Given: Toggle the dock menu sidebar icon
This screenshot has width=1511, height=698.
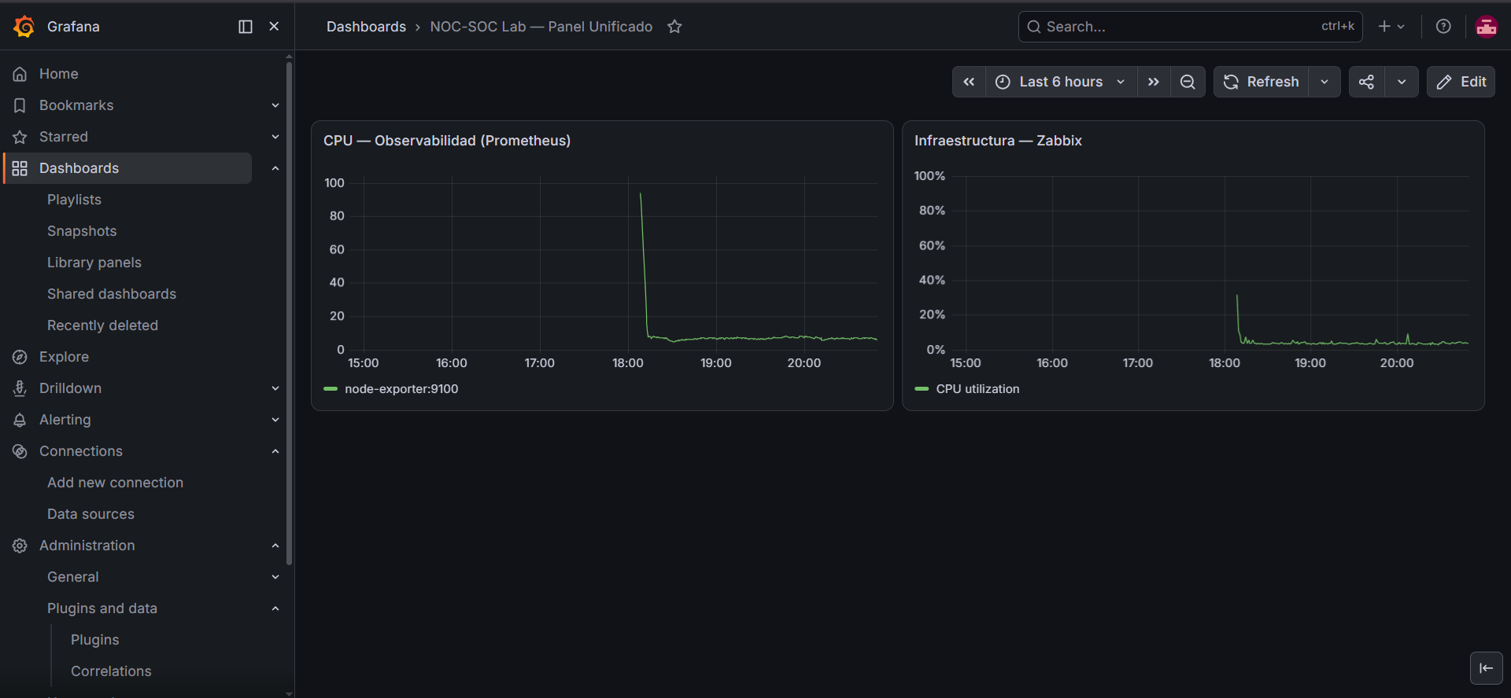Looking at the screenshot, I should coord(246,27).
